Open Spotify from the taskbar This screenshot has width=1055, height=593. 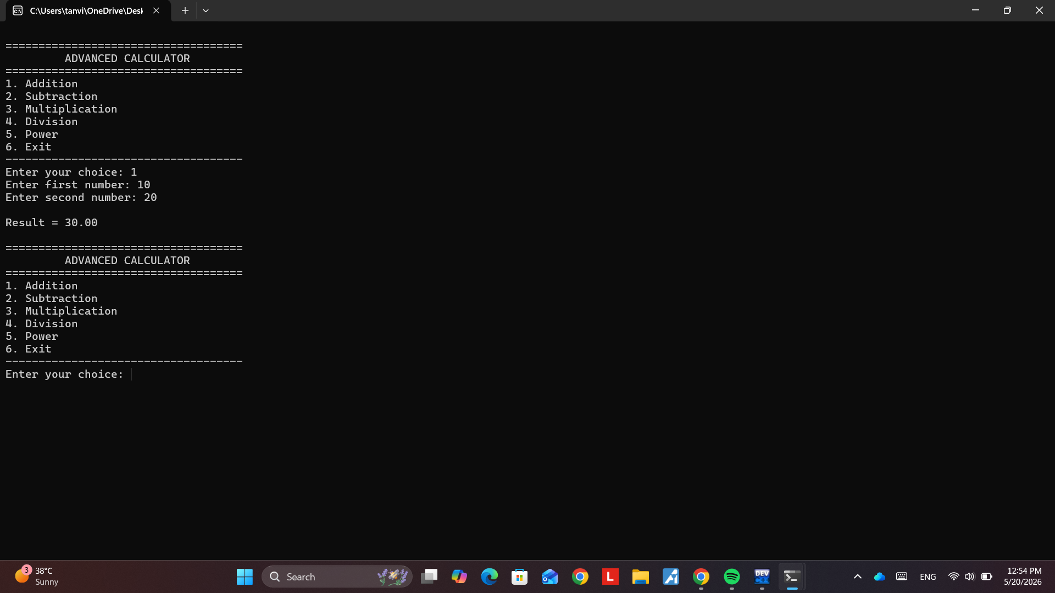[x=732, y=577]
